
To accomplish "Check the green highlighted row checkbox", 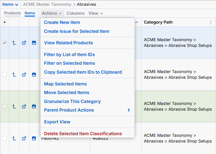I will tap(5, 106).
